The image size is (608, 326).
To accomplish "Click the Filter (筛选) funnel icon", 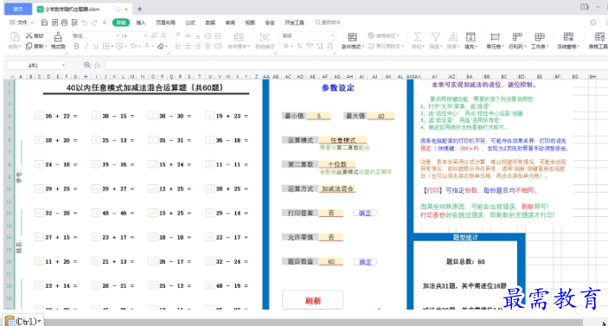I will [435, 37].
